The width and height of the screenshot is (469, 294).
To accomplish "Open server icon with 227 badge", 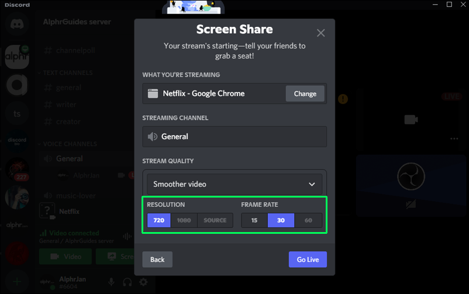I will pos(17,170).
